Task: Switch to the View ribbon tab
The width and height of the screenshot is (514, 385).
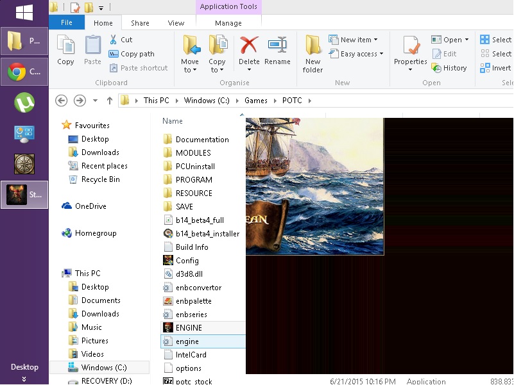Action: [x=176, y=23]
